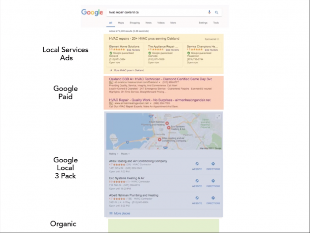310x233 pixels.
Task: Click the Eco Systems Heating map pin
Action: pos(168,128)
